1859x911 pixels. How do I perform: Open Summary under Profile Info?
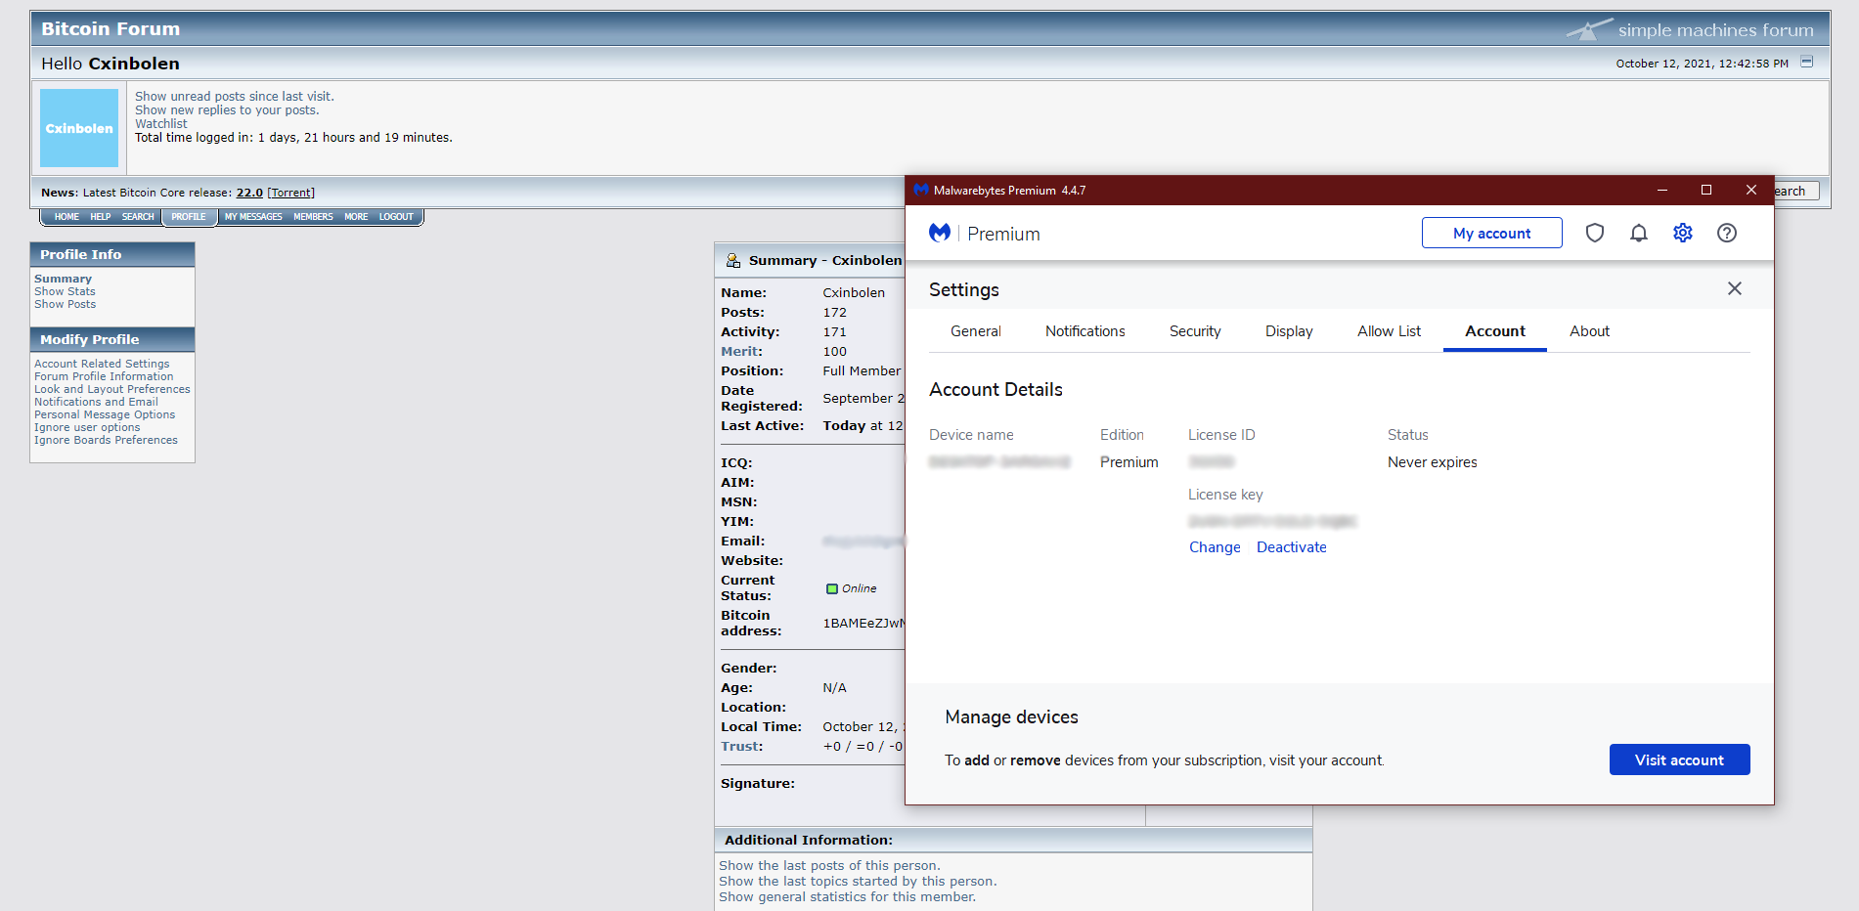coord(63,279)
